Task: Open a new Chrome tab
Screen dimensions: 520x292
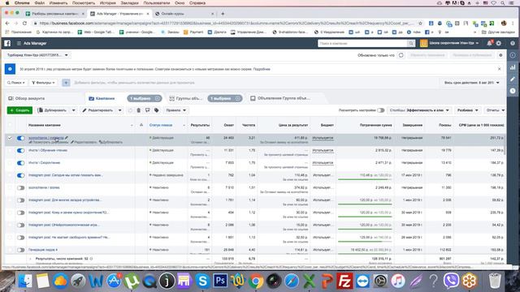Action: [x=223, y=14]
